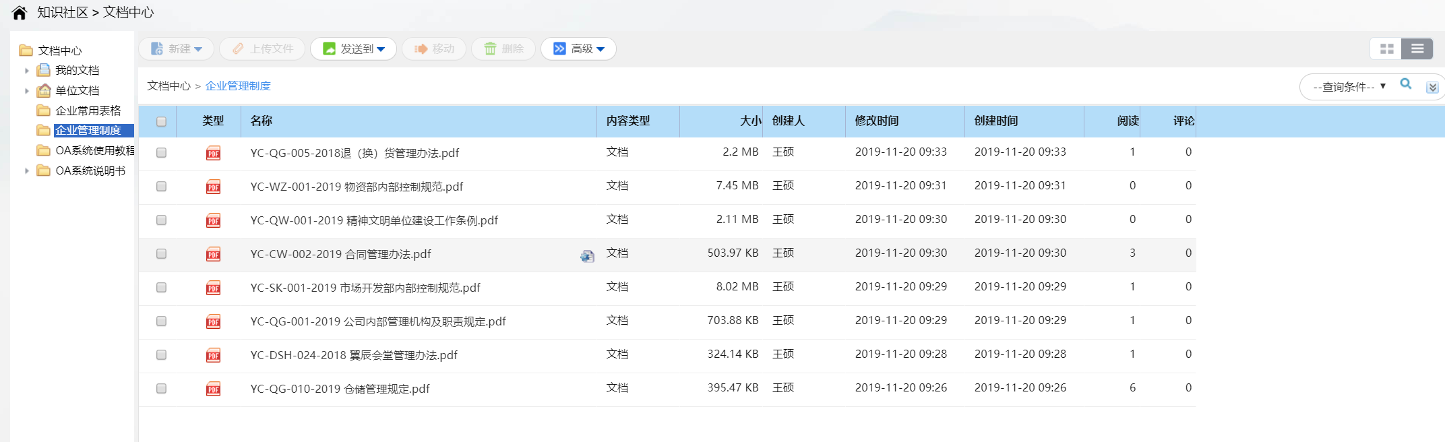Open the 高级 dropdown menu
Viewport: 1445px width, 442px height.
(579, 49)
